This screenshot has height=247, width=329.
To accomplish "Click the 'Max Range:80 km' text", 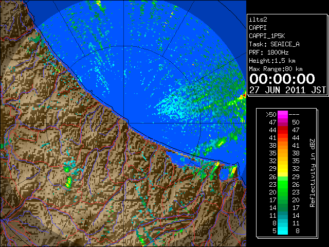I will tap(276, 69).
